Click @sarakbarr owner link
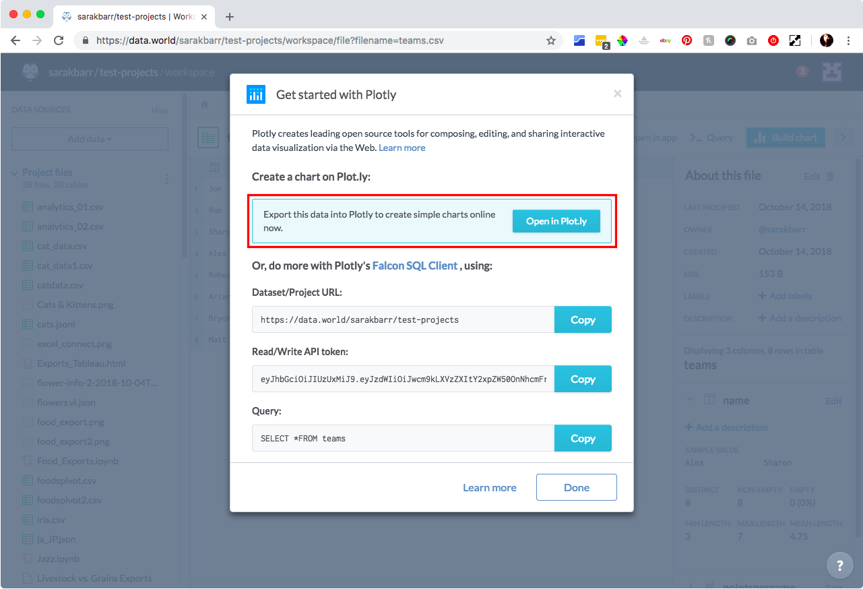 tap(782, 230)
